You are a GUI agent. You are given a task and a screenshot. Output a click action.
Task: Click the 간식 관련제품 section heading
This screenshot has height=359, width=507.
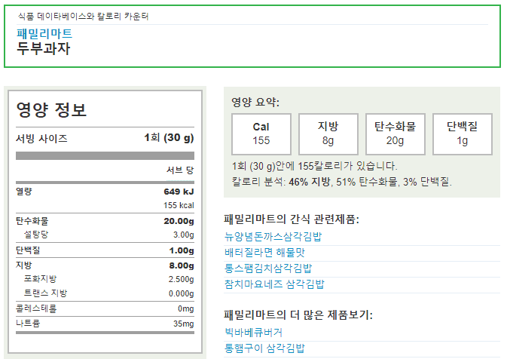coord(292,219)
